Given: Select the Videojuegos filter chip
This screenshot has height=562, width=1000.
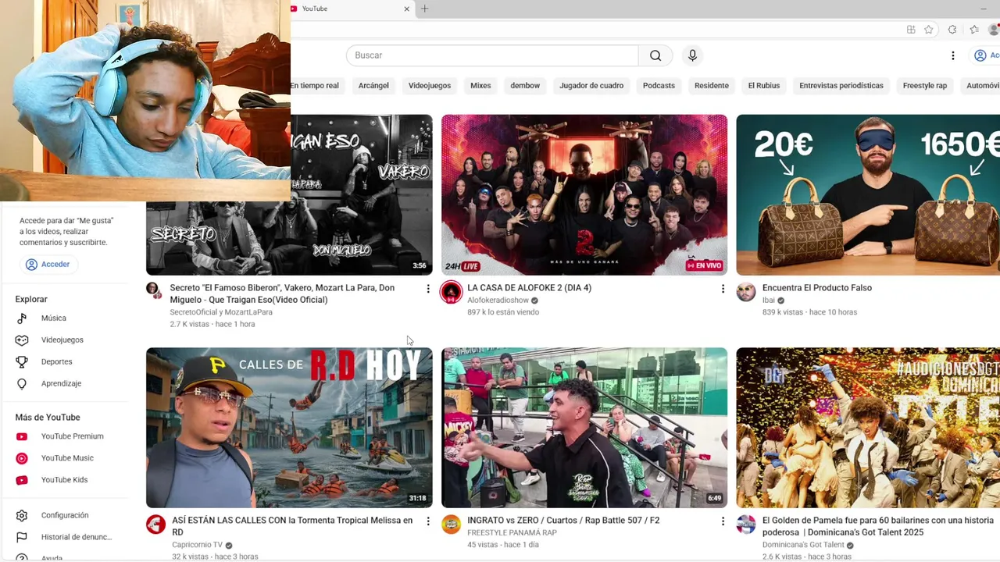Looking at the screenshot, I should click(x=430, y=86).
